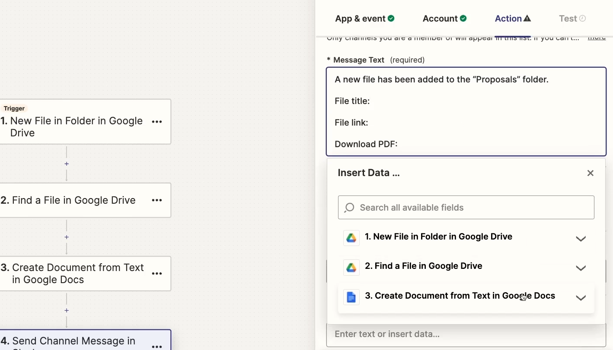Image resolution: width=613 pixels, height=350 pixels.
Task: Click the clock icon beside Test
Action: (583, 19)
